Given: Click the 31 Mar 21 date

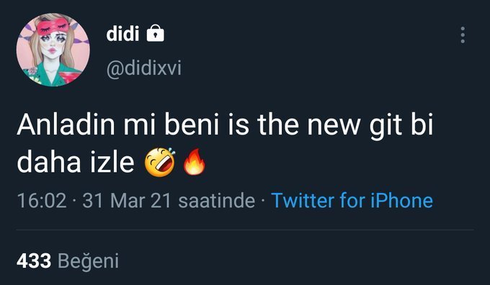Looking at the screenshot, I should click(x=127, y=200).
